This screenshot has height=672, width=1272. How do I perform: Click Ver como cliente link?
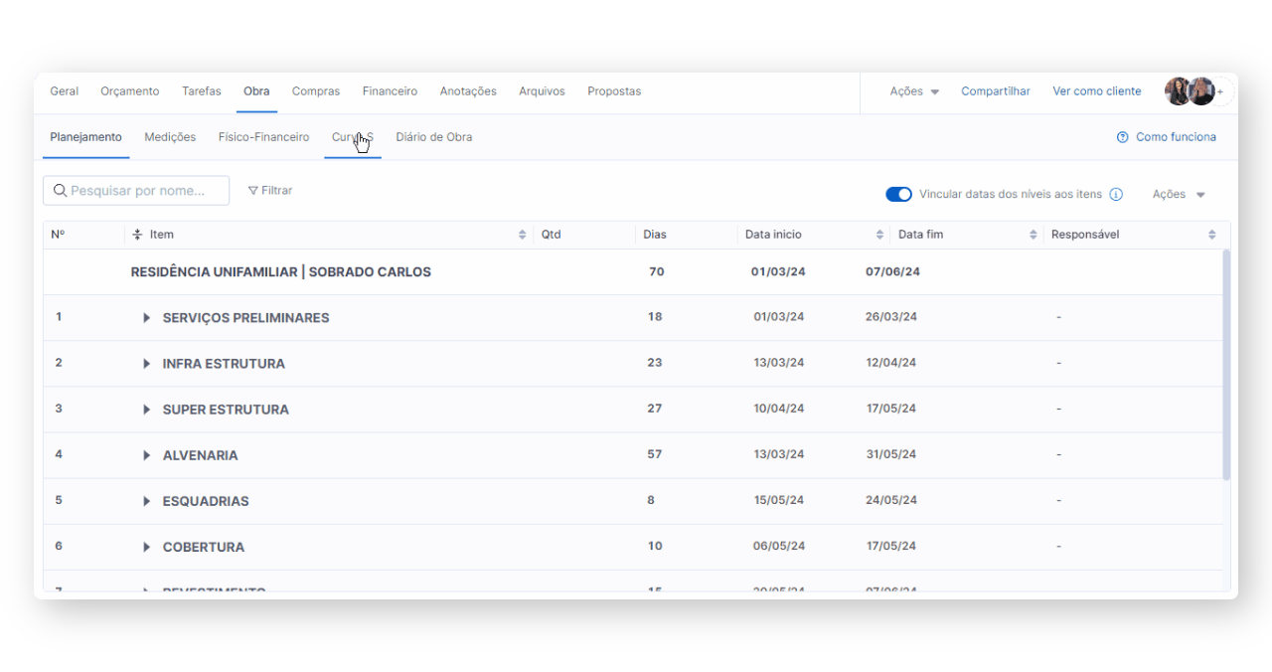1097,91
